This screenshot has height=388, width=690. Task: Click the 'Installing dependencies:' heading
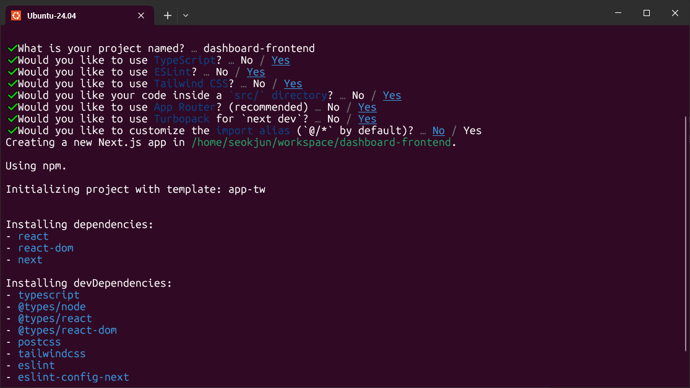(80, 224)
